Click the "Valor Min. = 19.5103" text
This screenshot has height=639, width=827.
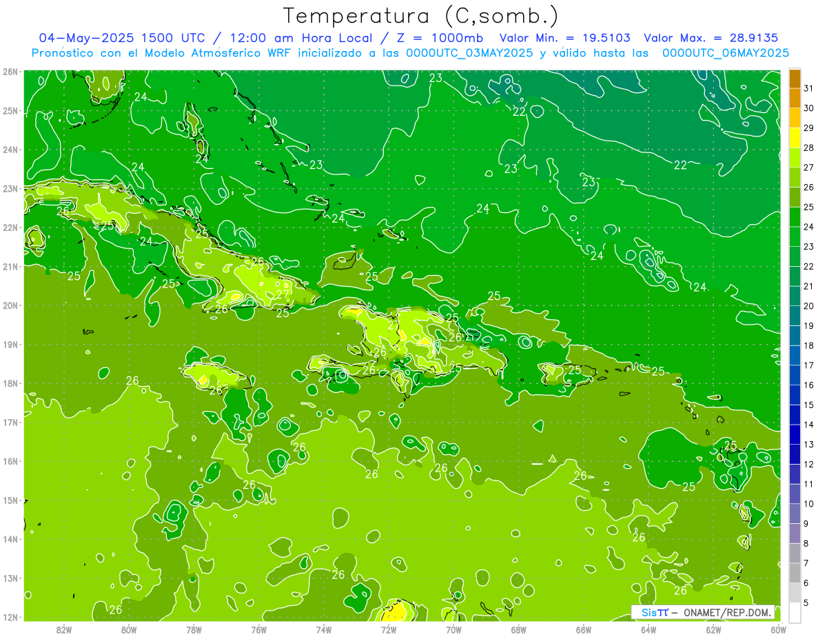tap(564, 38)
